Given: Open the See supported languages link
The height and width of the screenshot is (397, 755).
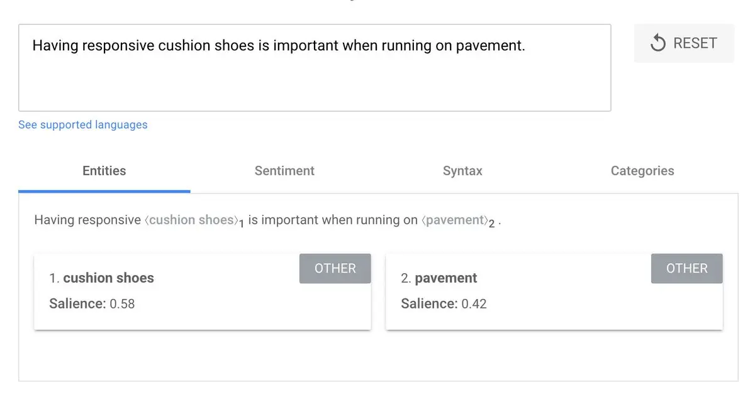Looking at the screenshot, I should tap(83, 125).
